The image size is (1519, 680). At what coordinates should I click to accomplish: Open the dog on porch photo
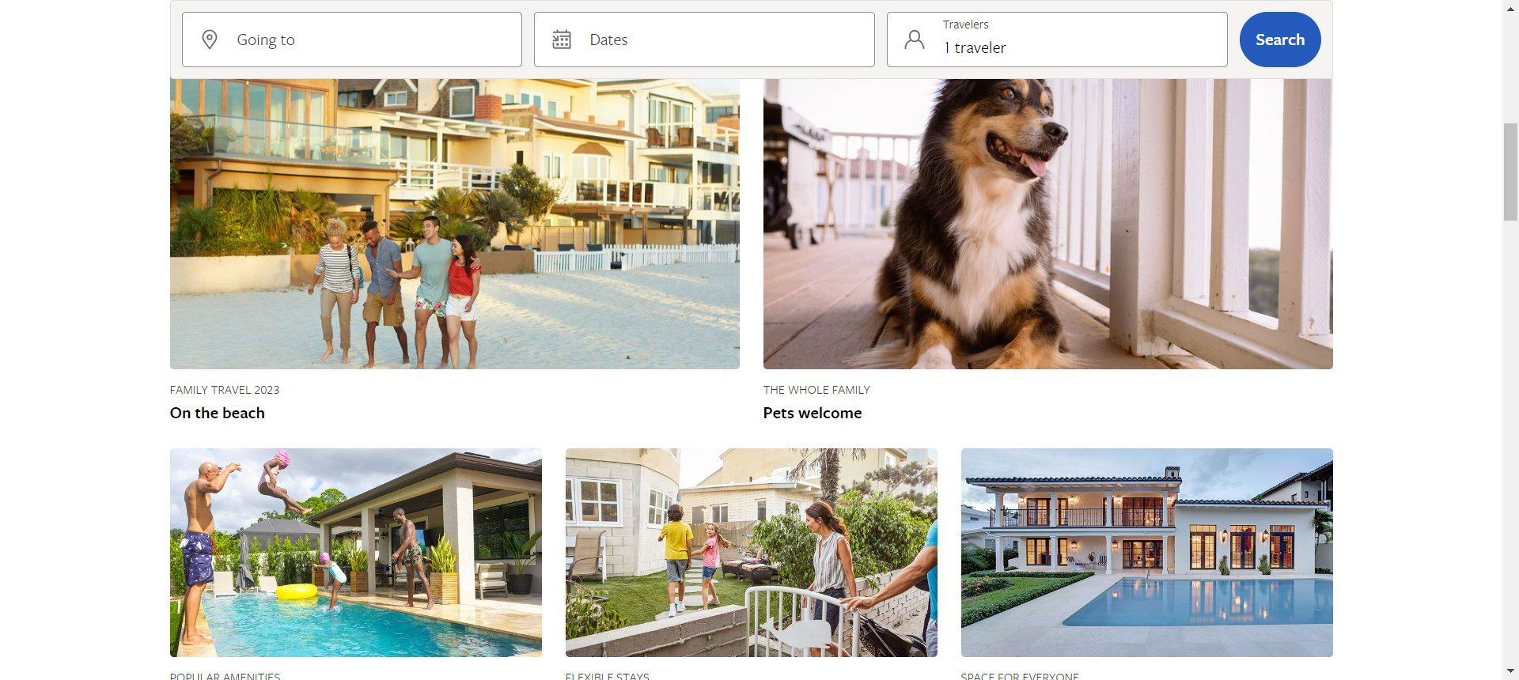tap(1048, 224)
